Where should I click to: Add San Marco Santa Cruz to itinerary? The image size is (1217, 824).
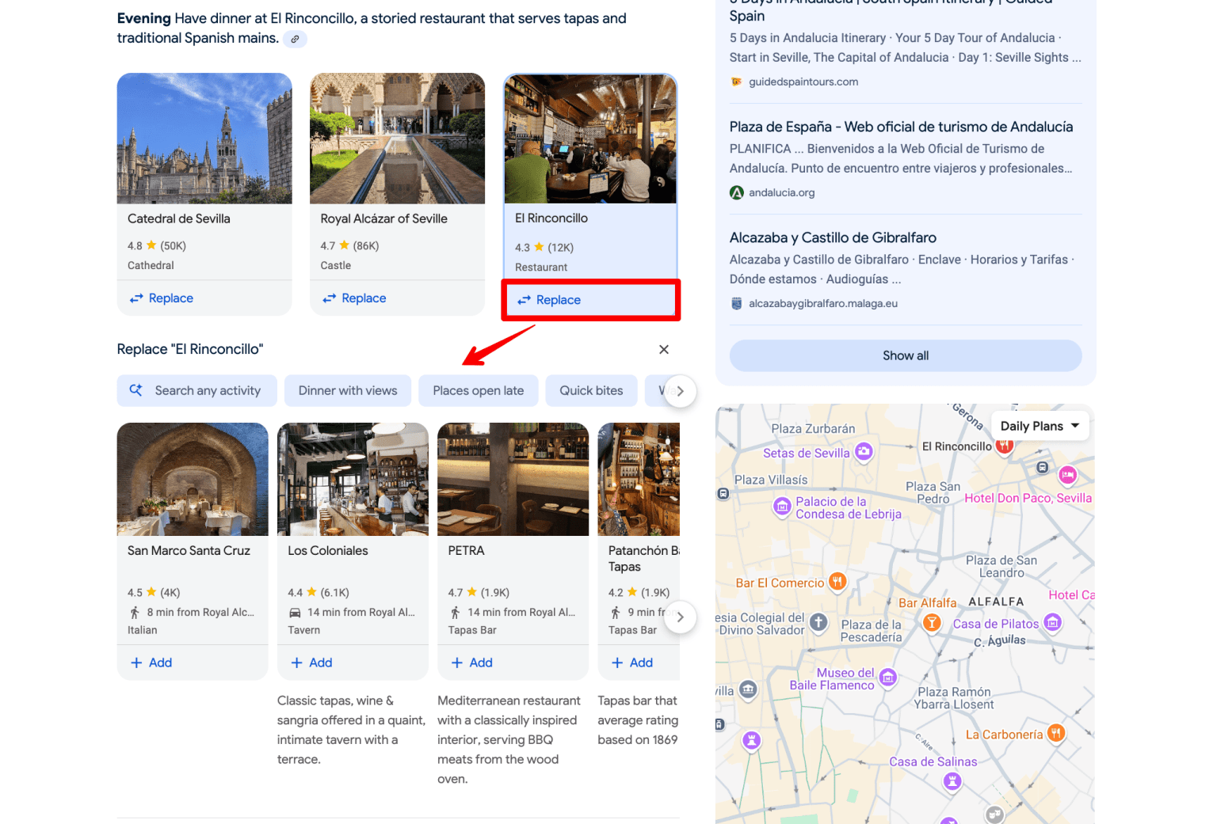point(151,663)
